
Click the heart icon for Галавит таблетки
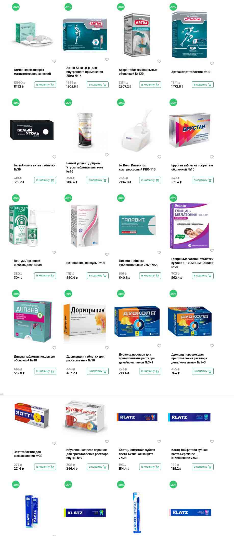click(x=159, y=252)
